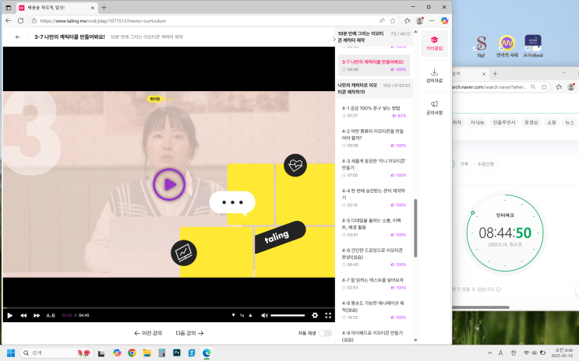Collapse the curriculum panel with the chevron
This screenshot has height=361, width=579.
click(x=334, y=39)
